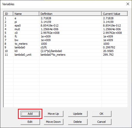Dismiss dialog with the Cancel button

(x=102, y=122)
